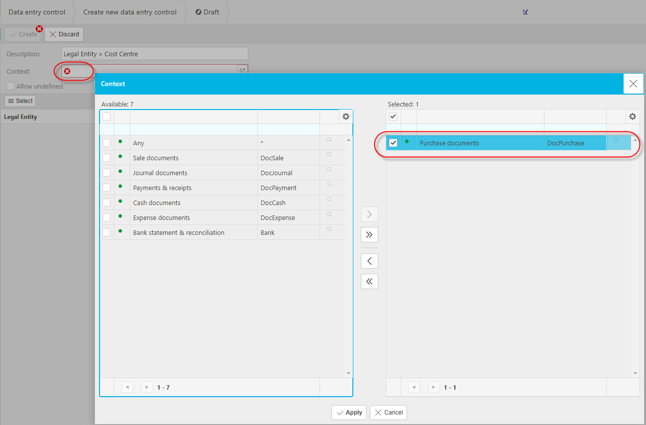646x425 pixels.
Task: Open settings gear of Available list
Action: pyautogui.click(x=346, y=116)
